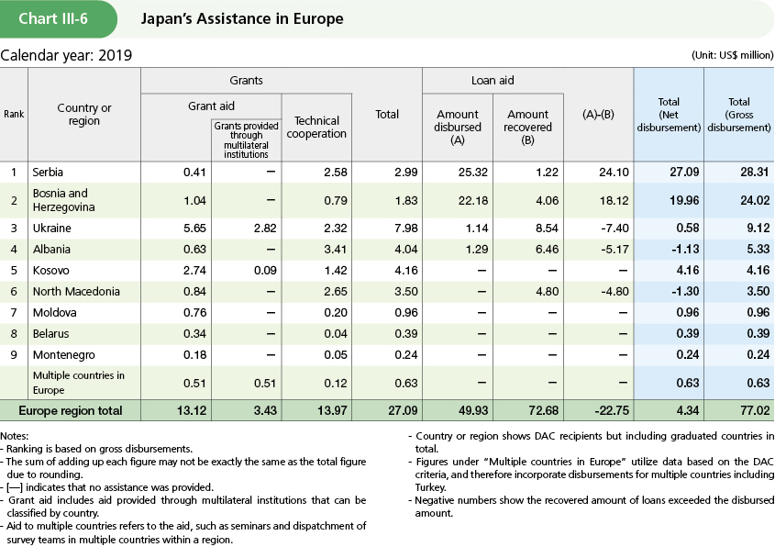
Task: Click the Europe region total row label
Action: 76,410
